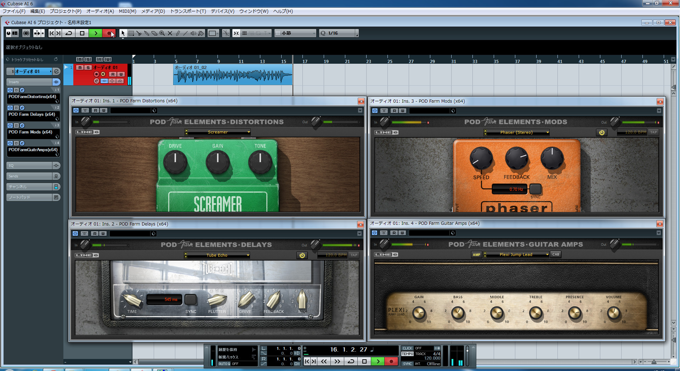Open the オーディオ(A) menu

(x=100, y=11)
